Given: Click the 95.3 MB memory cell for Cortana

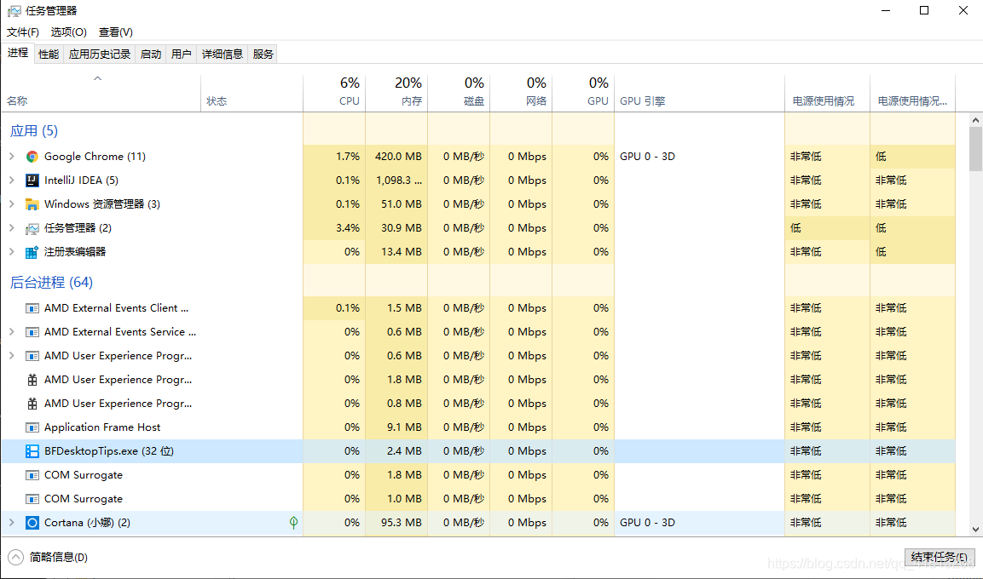Looking at the screenshot, I should (396, 523).
